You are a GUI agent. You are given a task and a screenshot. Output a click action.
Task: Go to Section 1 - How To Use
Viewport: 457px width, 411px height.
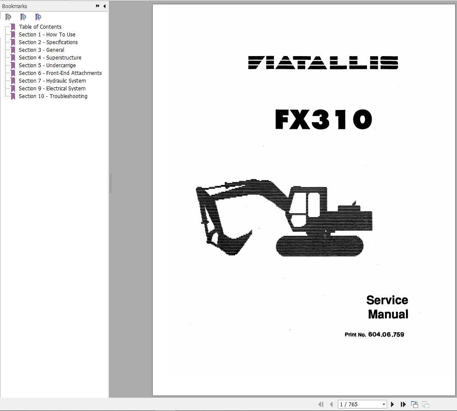pyautogui.click(x=47, y=34)
